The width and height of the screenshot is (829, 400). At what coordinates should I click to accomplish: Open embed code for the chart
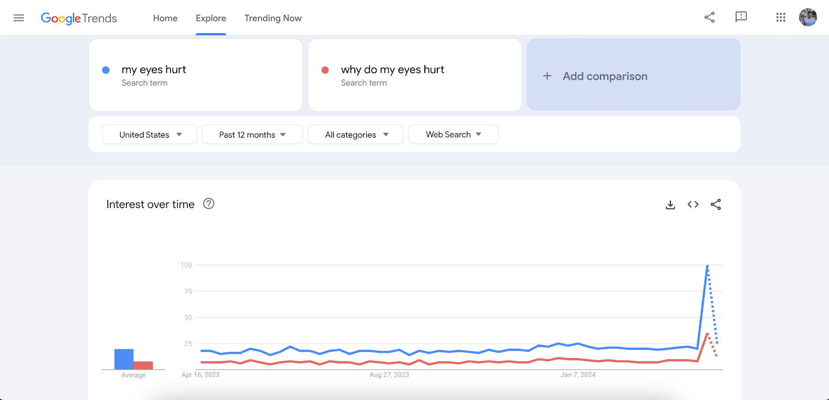coord(693,204)
